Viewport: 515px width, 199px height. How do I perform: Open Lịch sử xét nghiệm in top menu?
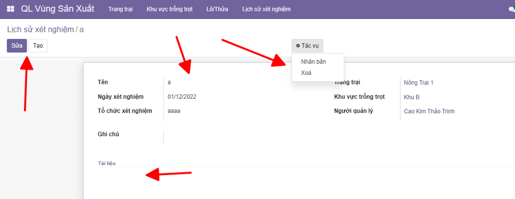(267, 9)
